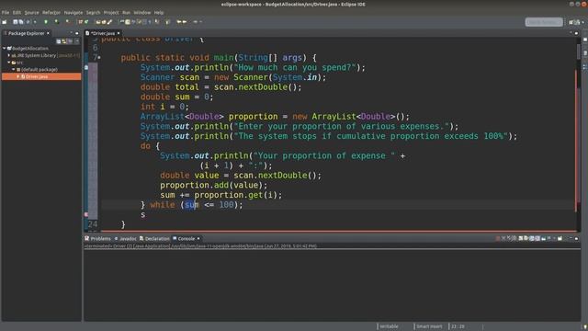The width and height of the screenshot is (588, 331).
Task: Close the Driver.java editor tab
Action: click(119, 33)
